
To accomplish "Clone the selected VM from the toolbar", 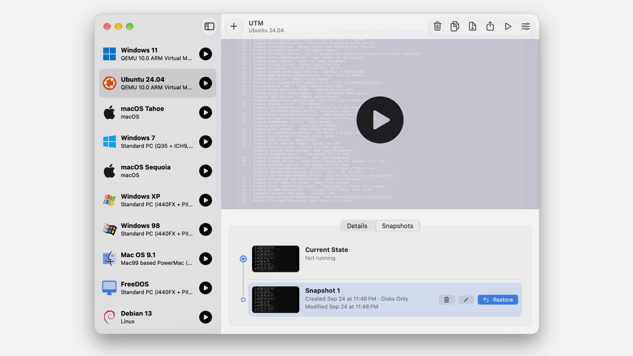I will click(x=455, y=26).
